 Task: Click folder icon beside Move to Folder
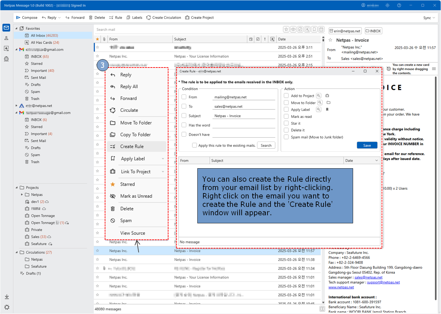329,102
